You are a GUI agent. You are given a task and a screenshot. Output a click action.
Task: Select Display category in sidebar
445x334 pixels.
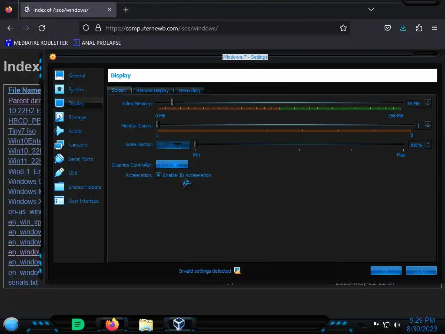point(78,104)
